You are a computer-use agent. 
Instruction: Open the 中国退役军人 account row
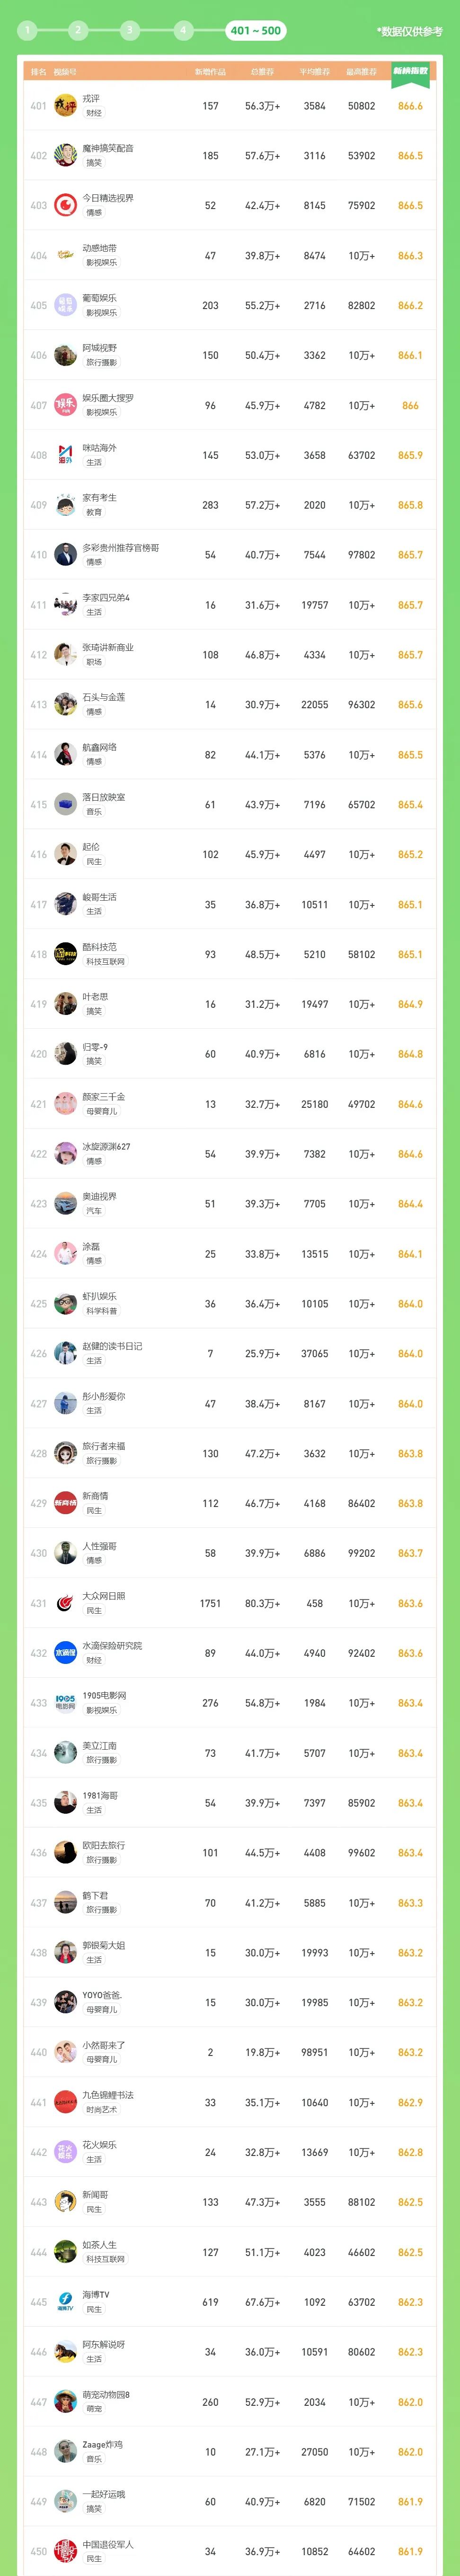click(230, 2551)
